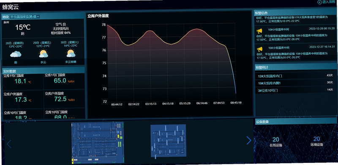This screenshot has width=338, height=165.
Task: Click the 00:44:12 chart axis label
Action: [x=117, y=104]
